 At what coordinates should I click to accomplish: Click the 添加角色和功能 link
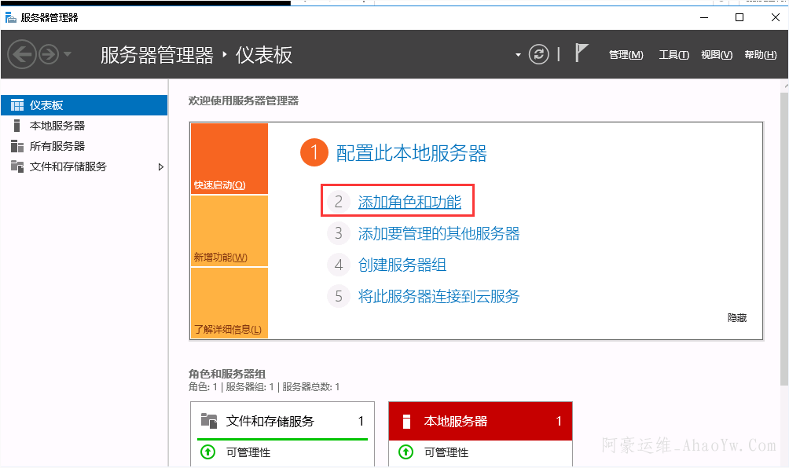[x=409, y=202]
